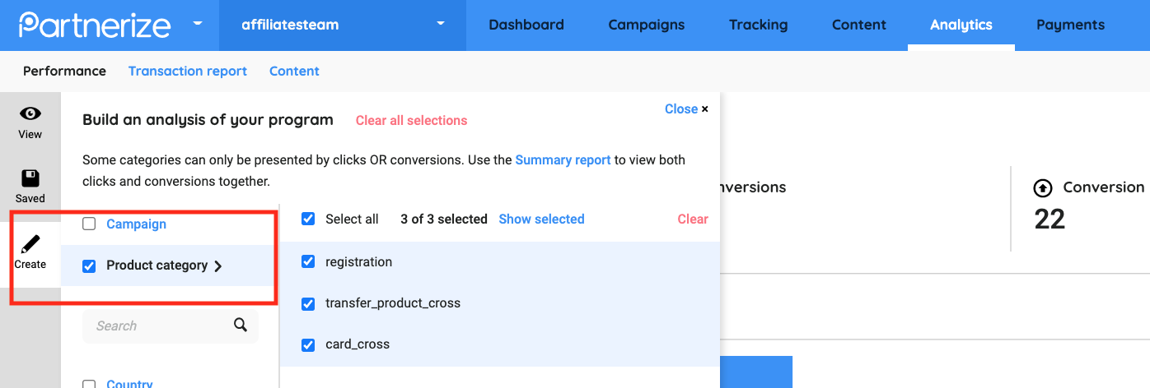Switch to the Campaigns tab
The image size is (1150, 388).
[646, 25]
